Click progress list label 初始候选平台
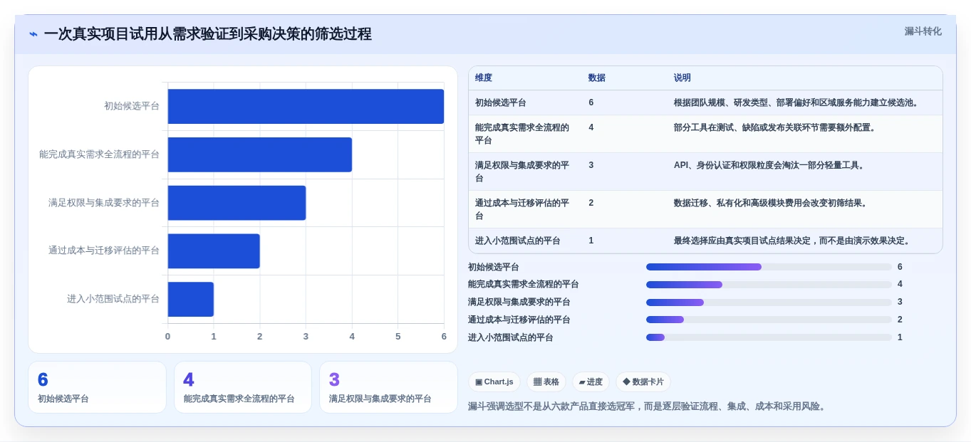971x442 pixels. point(494,267)
